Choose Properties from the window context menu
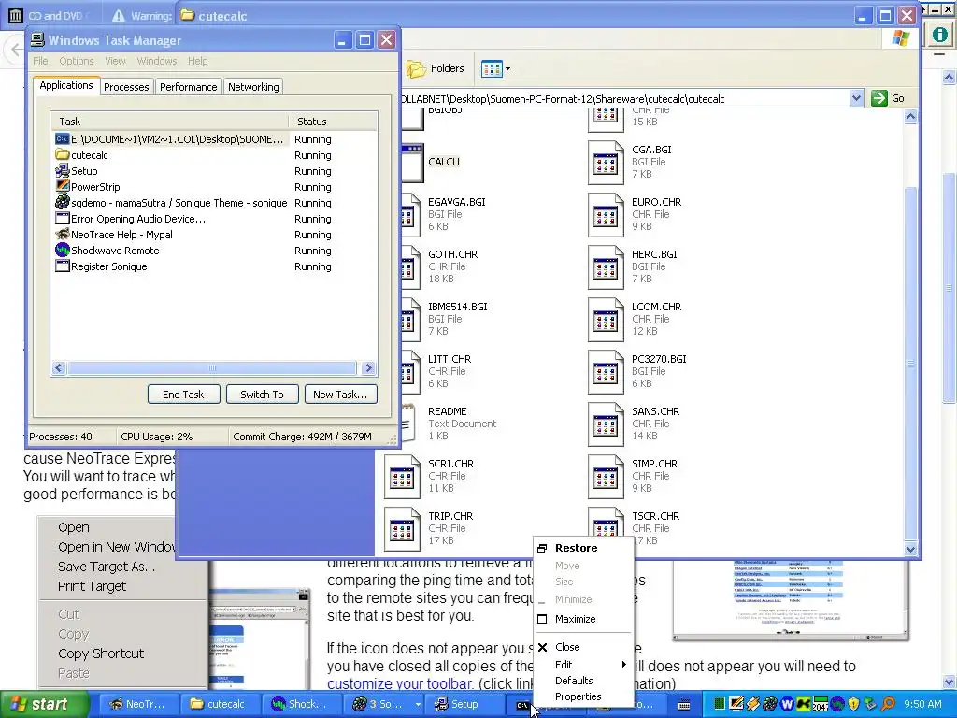The height and width of the screenshot is (718, 957). [583, 696]
